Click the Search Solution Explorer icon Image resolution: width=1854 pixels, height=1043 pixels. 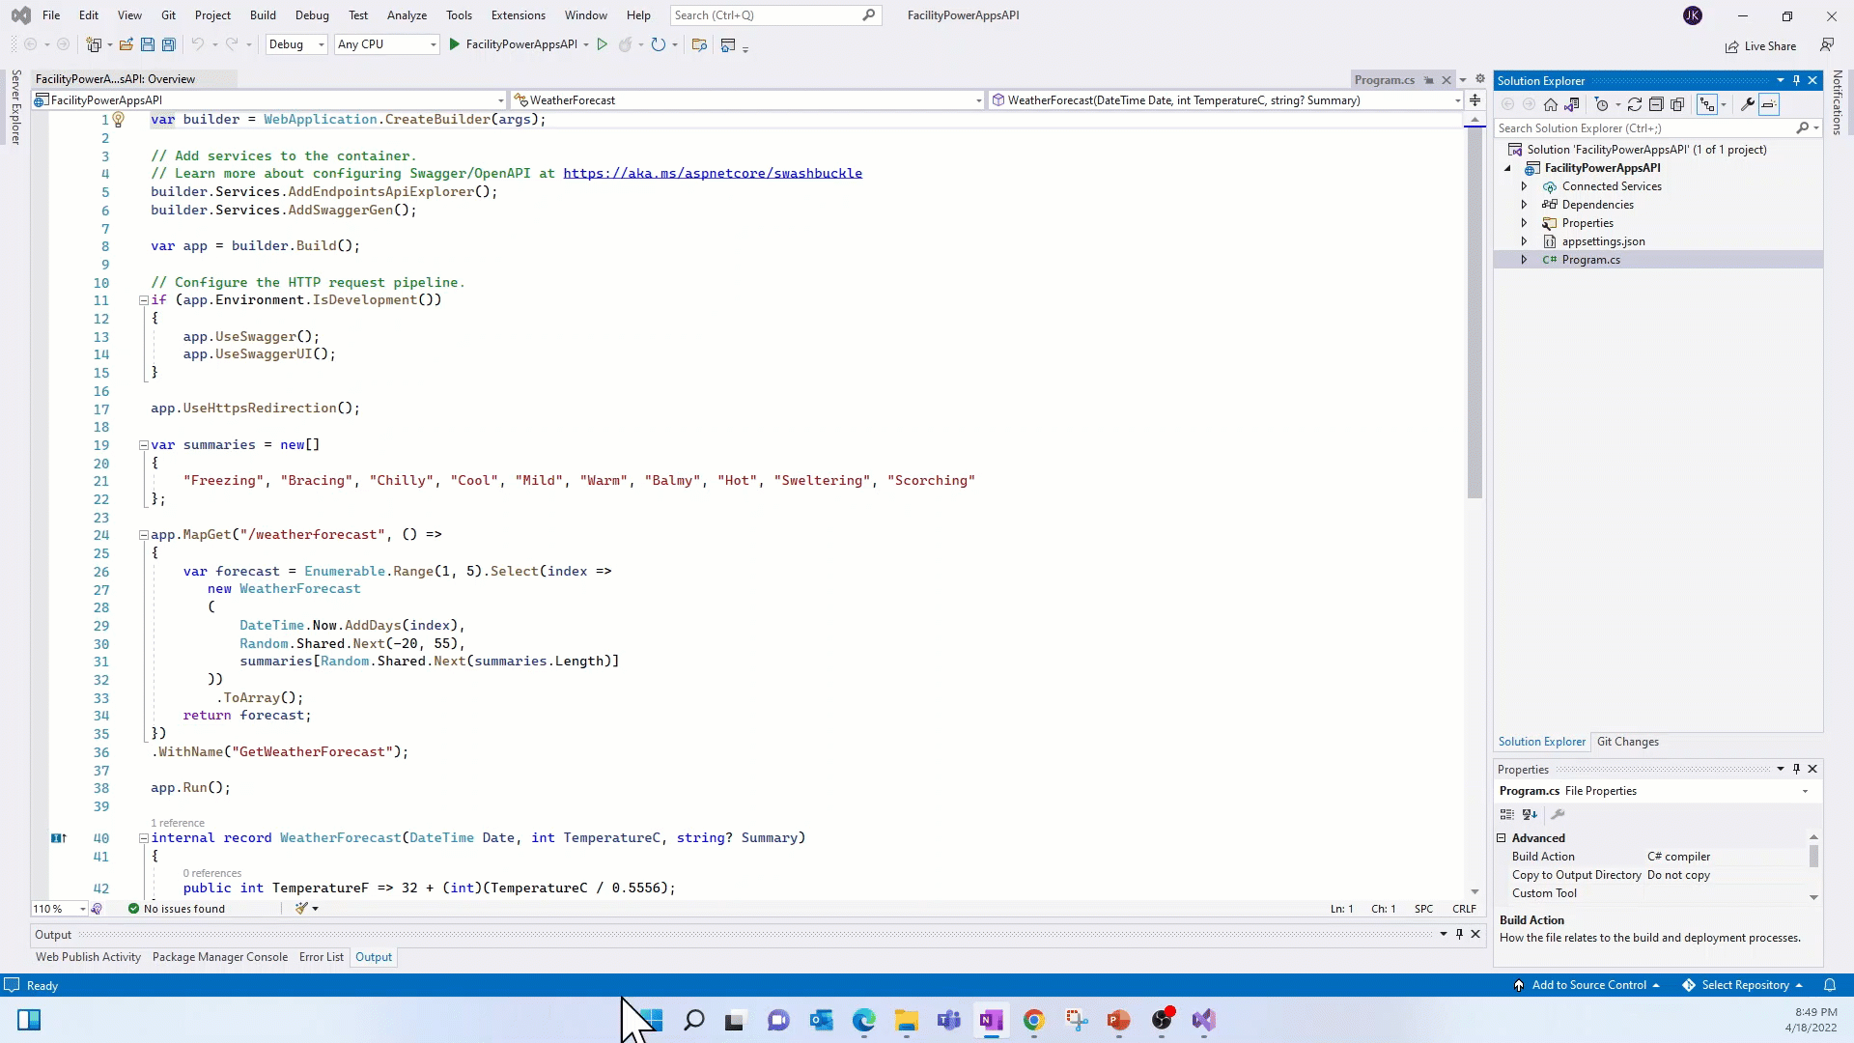(x=1806, y=127)
